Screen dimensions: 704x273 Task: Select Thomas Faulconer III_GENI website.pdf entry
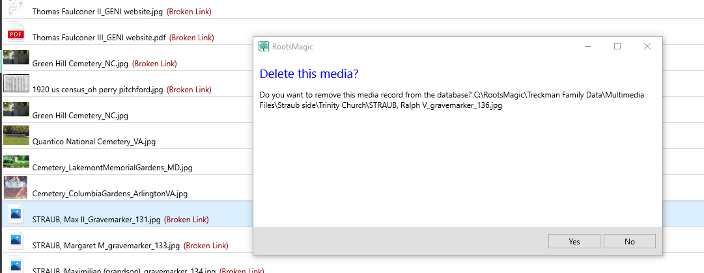click(x=98, y=38)
